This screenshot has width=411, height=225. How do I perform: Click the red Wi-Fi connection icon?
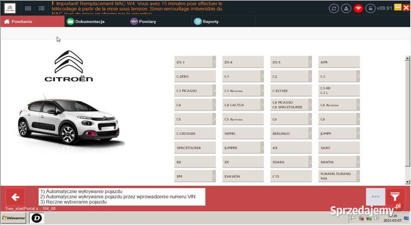click(x=358, y=9)
